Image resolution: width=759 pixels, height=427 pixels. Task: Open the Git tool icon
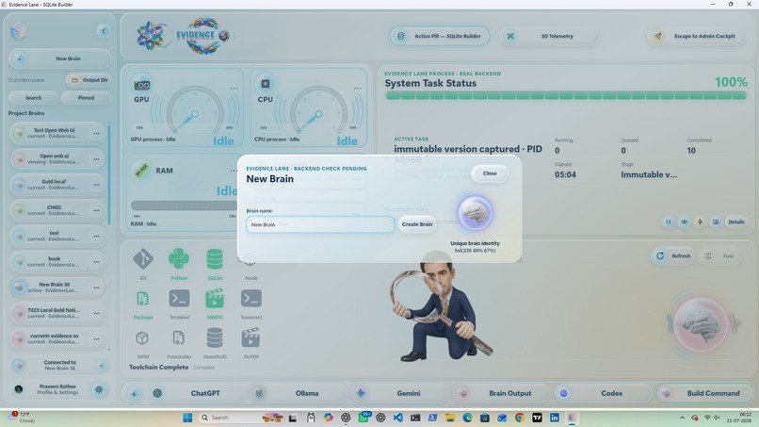click(143, 259)
